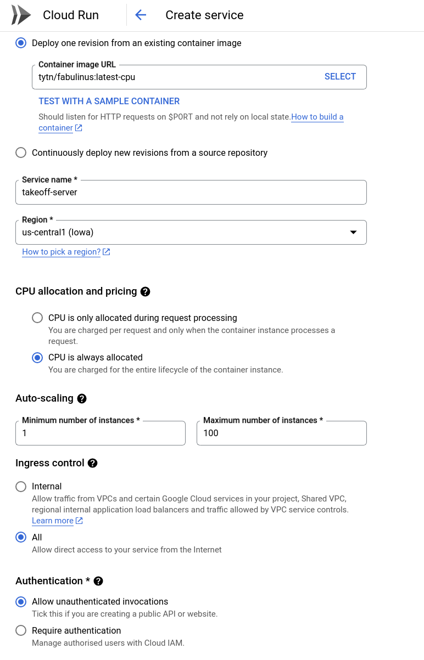
Task: Enable Require authentication option
Action: 21,630
